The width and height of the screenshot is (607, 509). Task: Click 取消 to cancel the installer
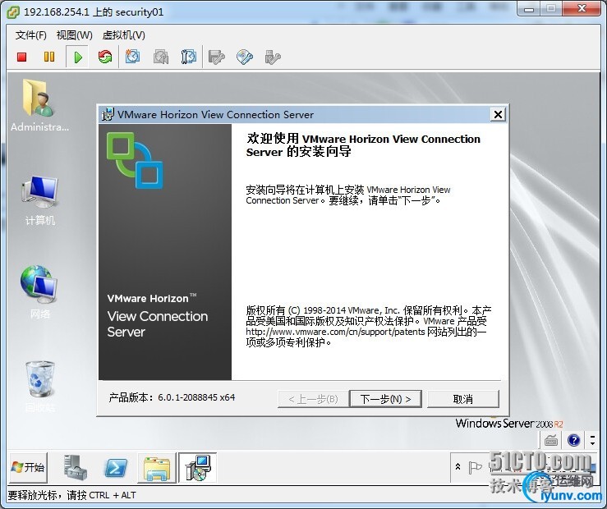point(463,399)
